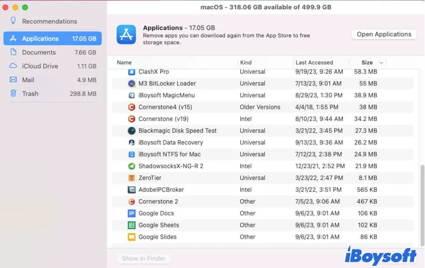Toggle the Size column sort chevron

(381, 63)
